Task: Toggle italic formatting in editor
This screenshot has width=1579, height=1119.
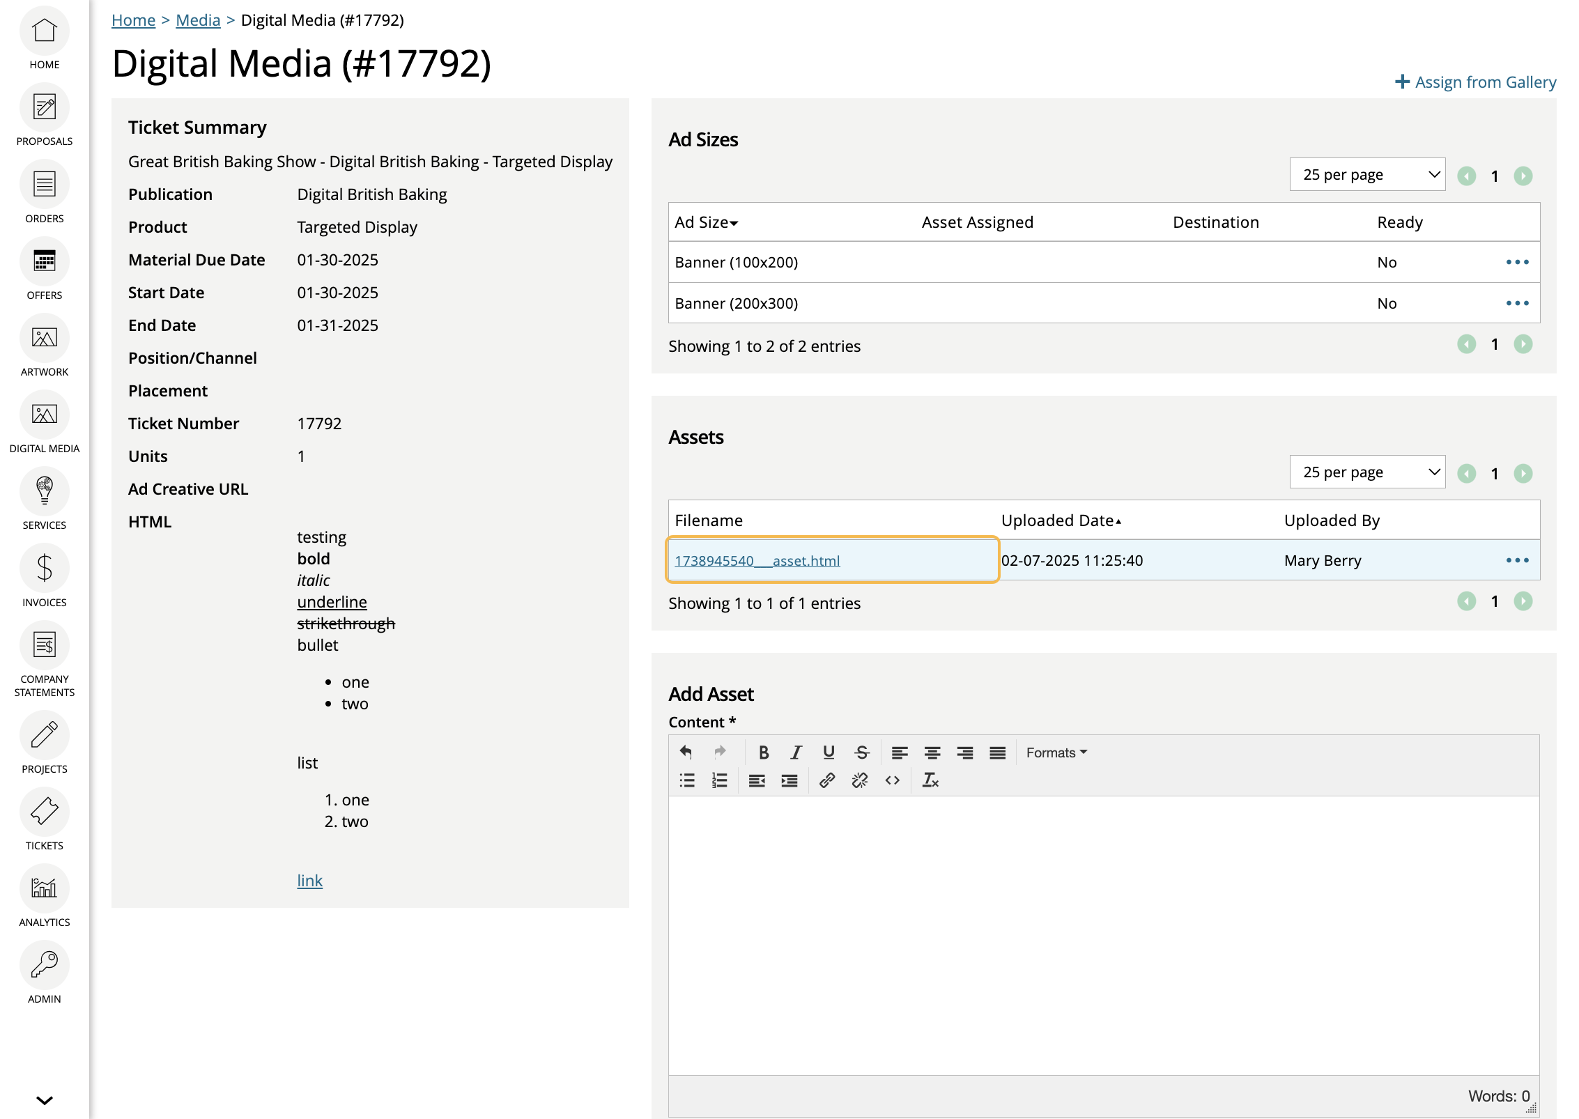Action: pos(796,753)
